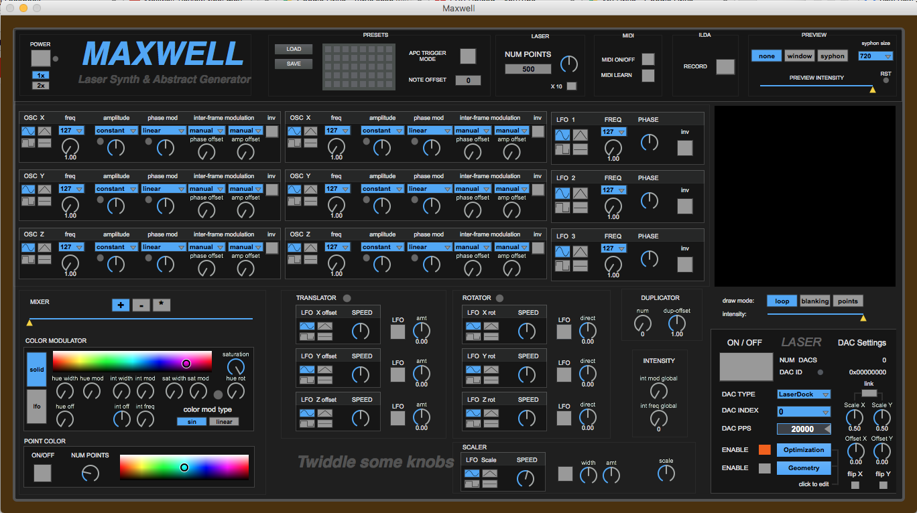Screen dimensions: 917x513
Task: Toggle the orange Optimization ENABLE box
Action: (764, 449)
